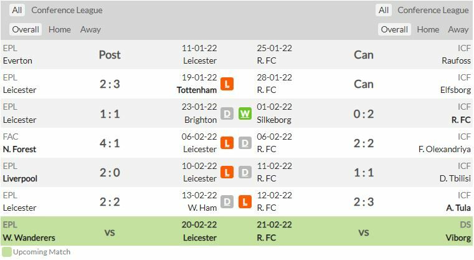Click the green W badge beside Silkeborg
474x260 pixels.
tap(245, 113)
